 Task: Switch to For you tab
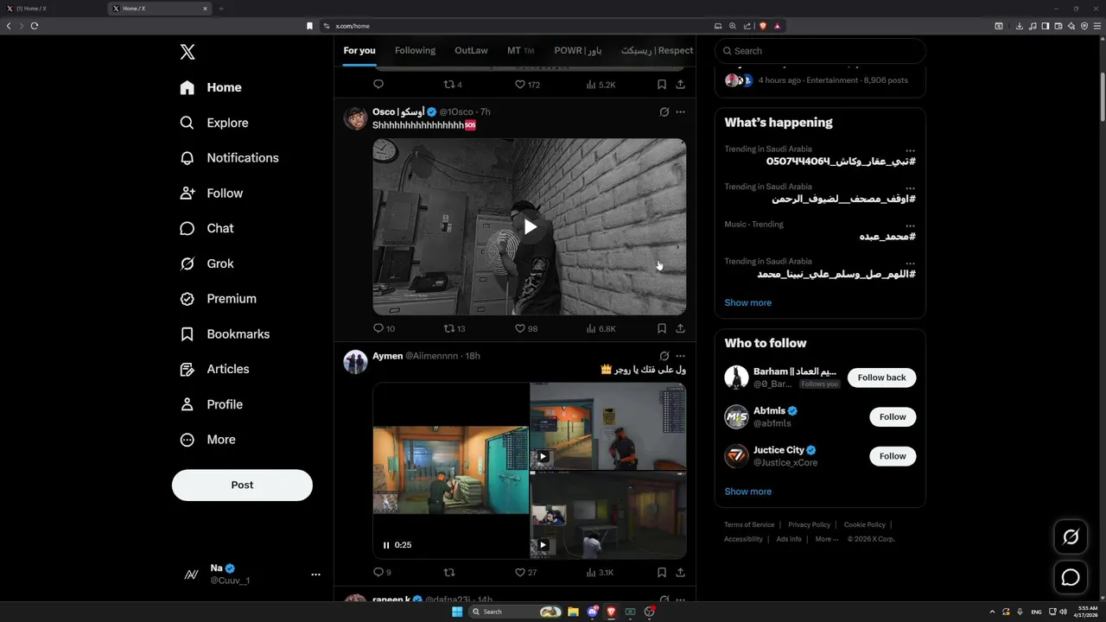coord(359,51)
